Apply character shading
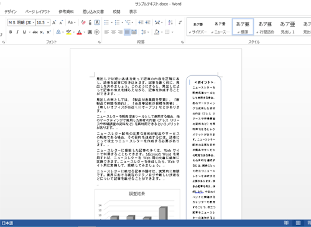Screen dimensions: 311x227 (90, 32)
